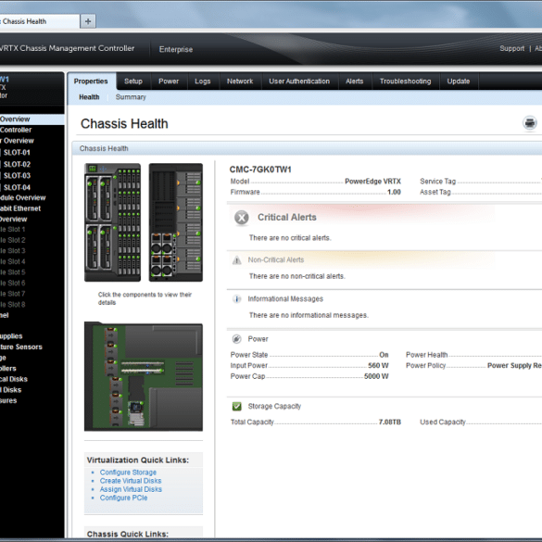Select the Temperature Sensors sidebar item
The height and width of the screenshot is (542, 542).
[x=20, y=347]
